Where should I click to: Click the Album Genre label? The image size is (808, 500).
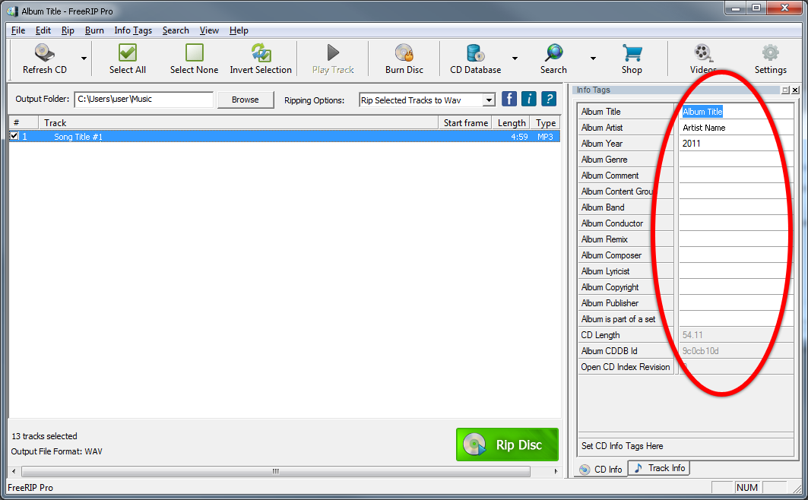604,160
